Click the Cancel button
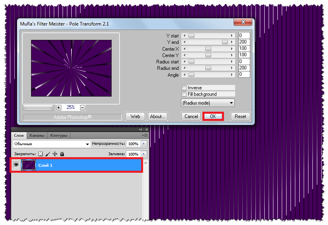The height and width of the screenshot is (225, 328). 191,116
